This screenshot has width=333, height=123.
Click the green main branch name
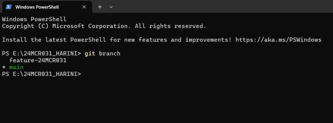pyautogui.click(x=16, y=67)
